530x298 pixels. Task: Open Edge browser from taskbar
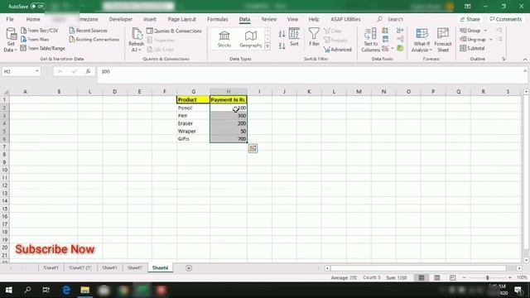click(x=66, y=290)
